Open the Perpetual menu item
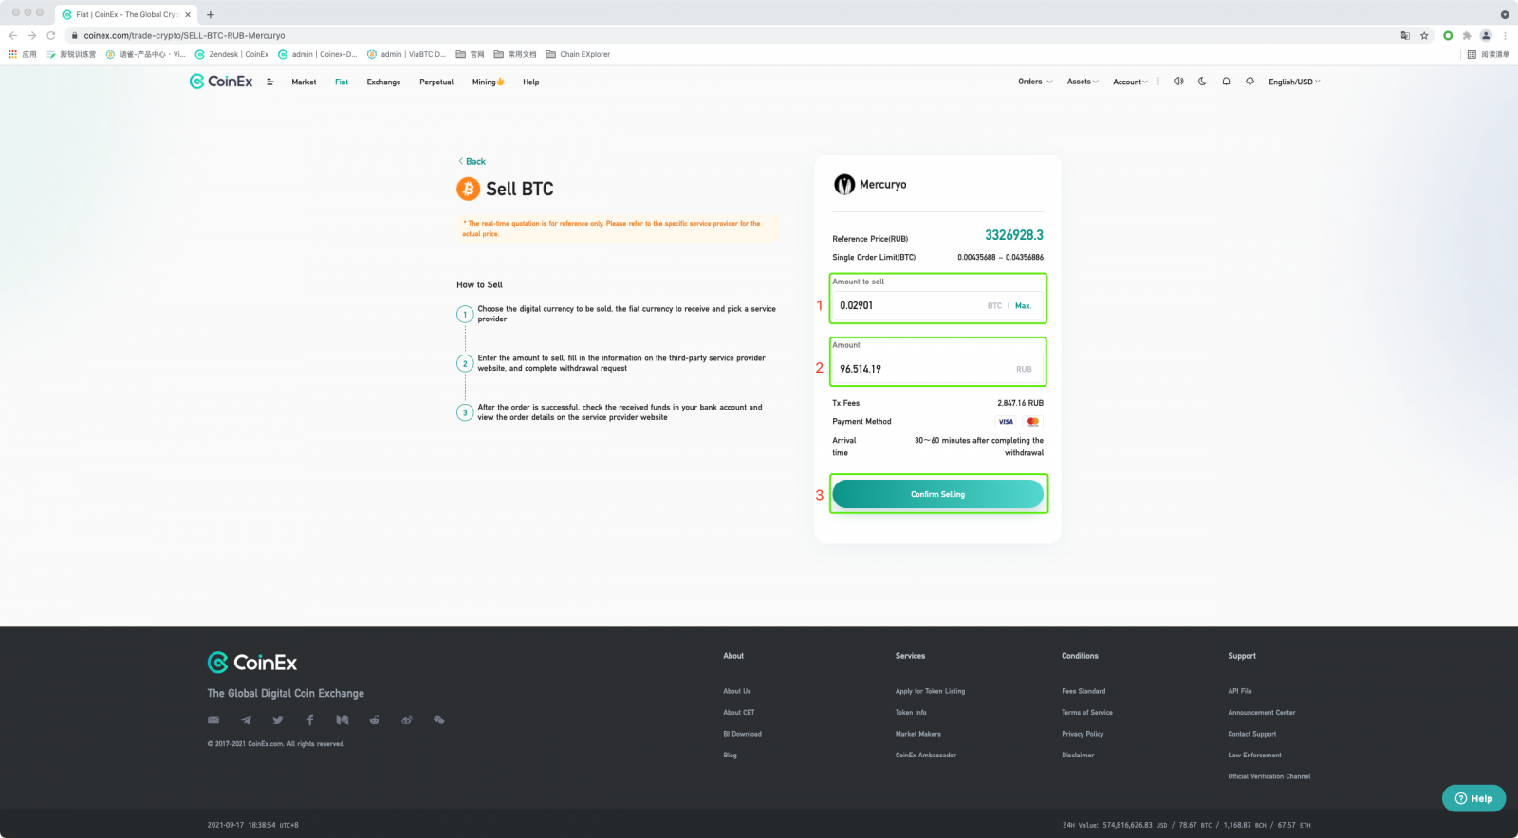1518x838 pixels. [436, 82]
